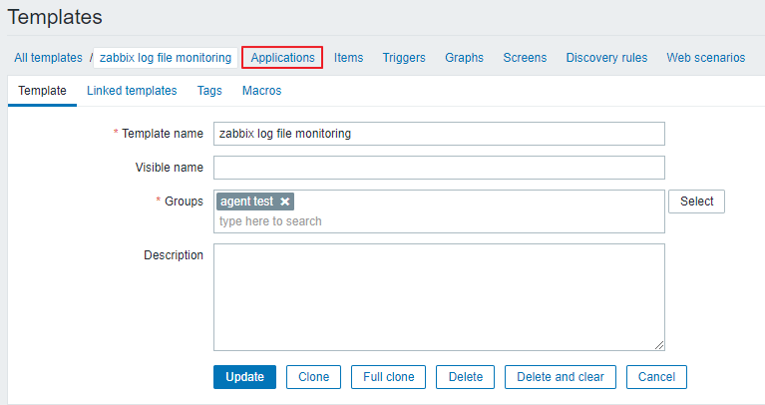Open the Graphs link
The height and width of the screenshot is (405, 765).
pos(464,58)
